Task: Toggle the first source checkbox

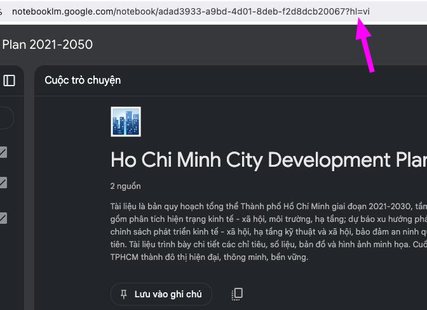Action: pyautogui.click(x=3, y=152)
